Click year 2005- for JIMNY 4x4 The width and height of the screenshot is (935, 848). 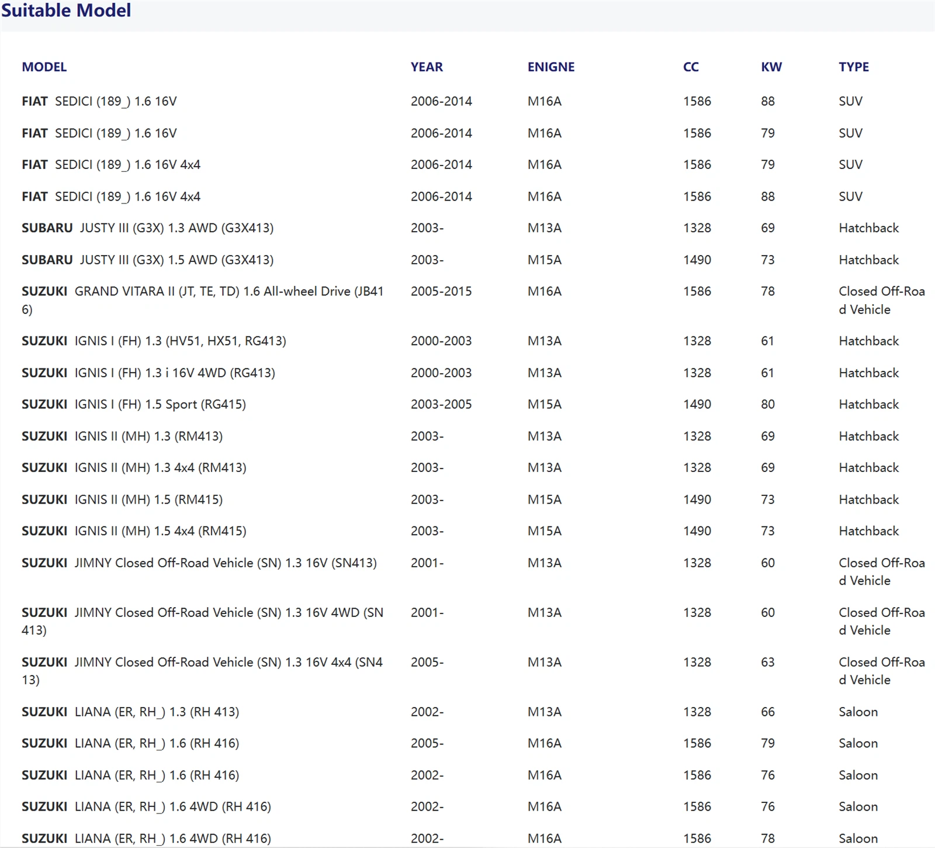(427, 662)
